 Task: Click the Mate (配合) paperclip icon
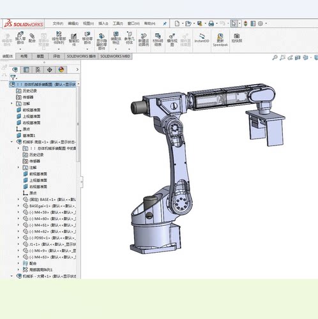click(x=32, y=38)
